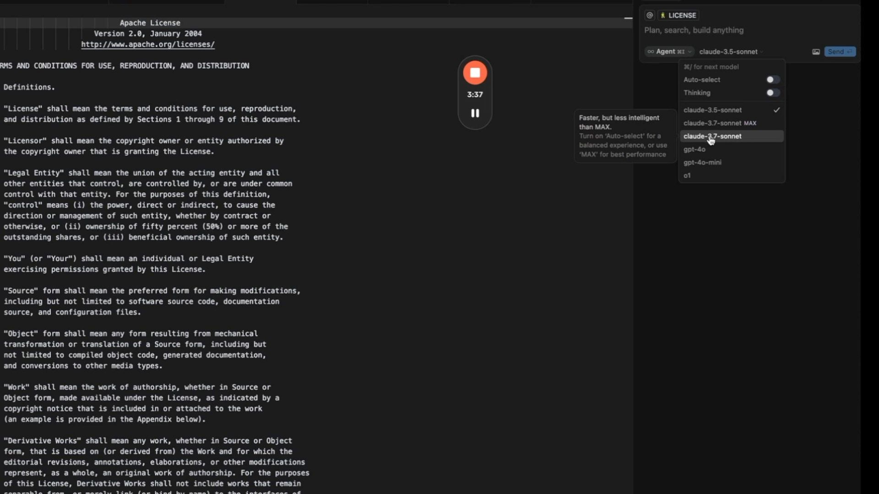Click the LICENSE file context chip
879x494 pixels.
click(x=678, y=15)
